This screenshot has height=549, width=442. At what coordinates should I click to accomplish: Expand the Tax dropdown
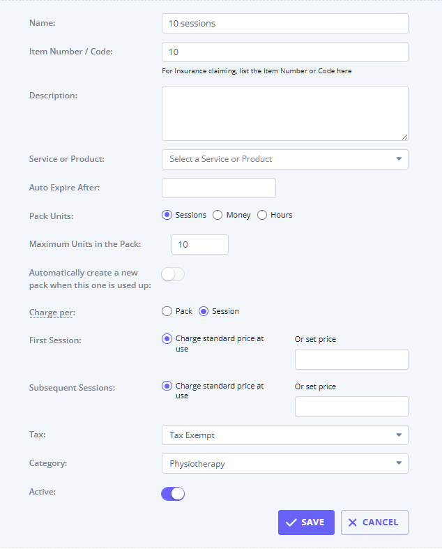click(284, 435)
